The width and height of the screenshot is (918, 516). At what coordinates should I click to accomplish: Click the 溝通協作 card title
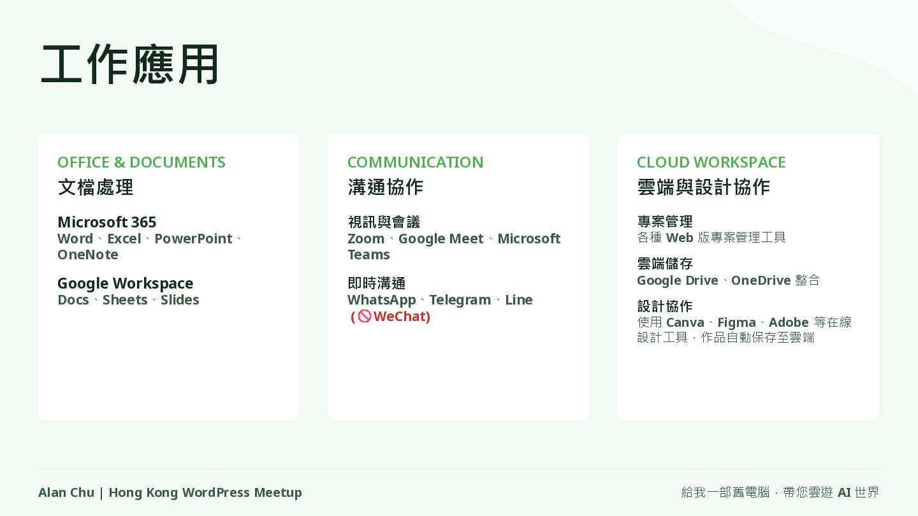point(386,187)
